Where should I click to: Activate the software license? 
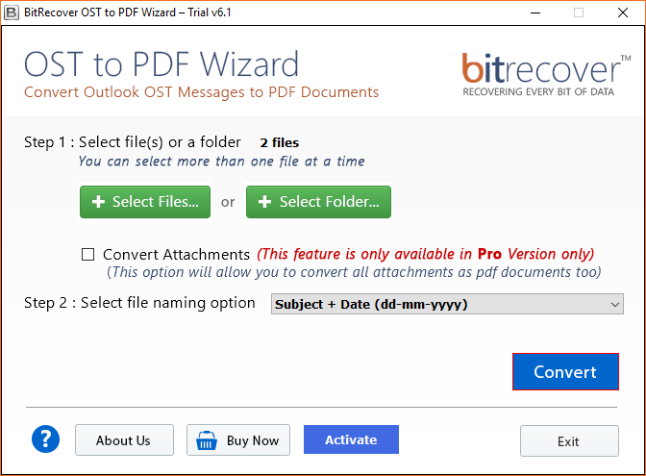point(351,439)
